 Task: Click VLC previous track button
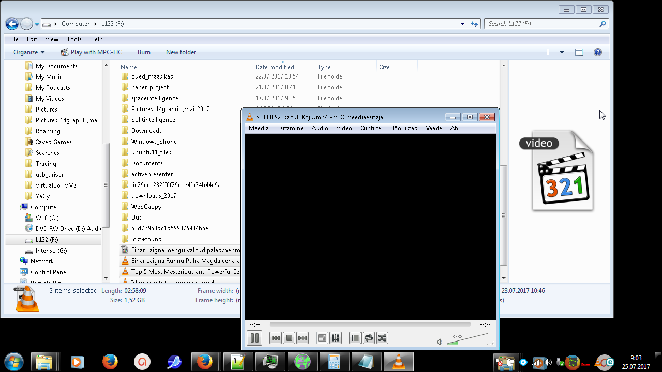coord(276,338)
